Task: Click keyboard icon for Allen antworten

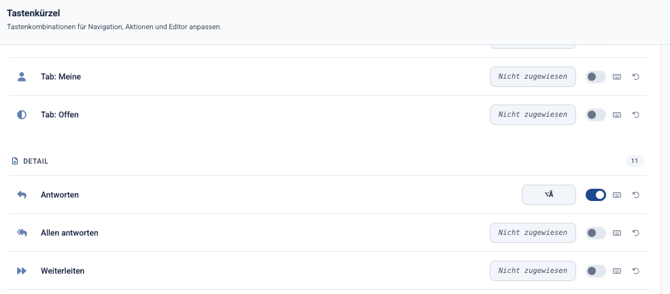Action: click(x=616, y=233)
